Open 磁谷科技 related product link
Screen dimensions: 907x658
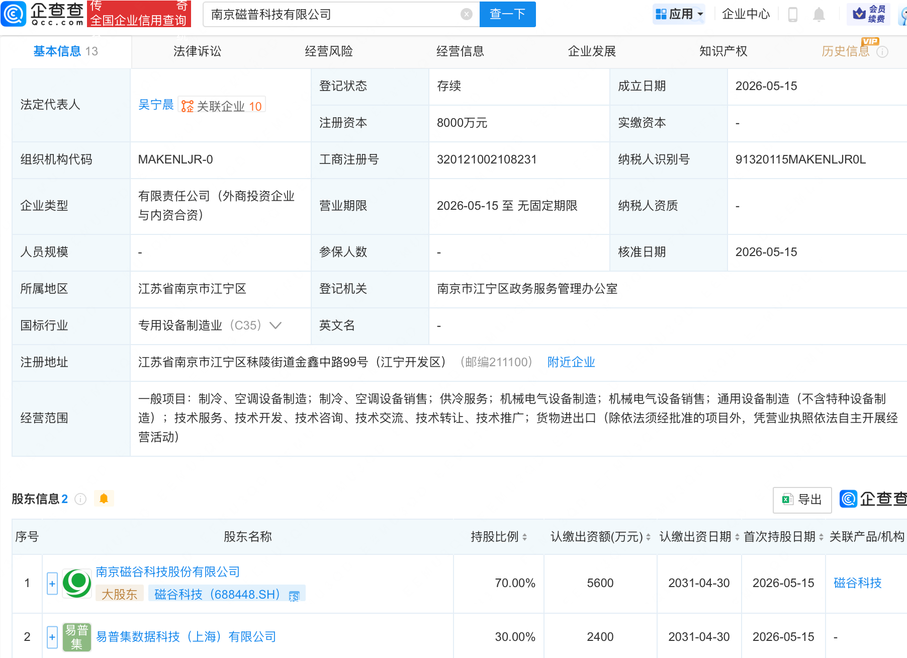(x=858, y=583)
